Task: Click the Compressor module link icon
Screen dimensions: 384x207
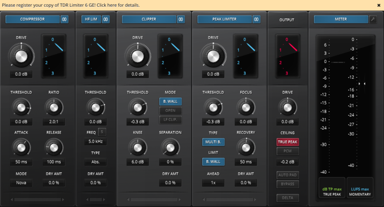Action: (x=64, y=19)
